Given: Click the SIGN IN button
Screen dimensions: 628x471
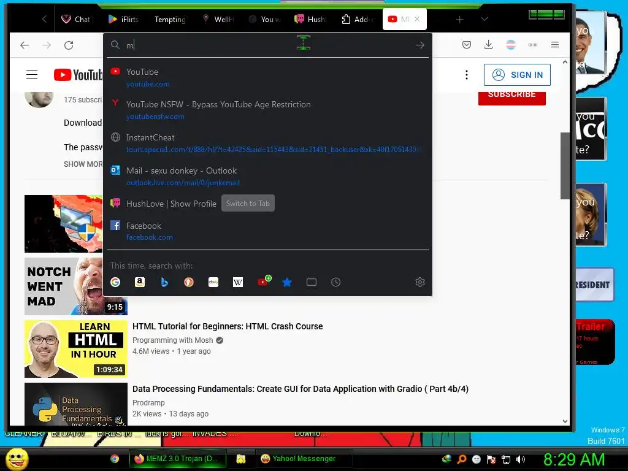Looking at the screenshot, I should coord(517,75).
